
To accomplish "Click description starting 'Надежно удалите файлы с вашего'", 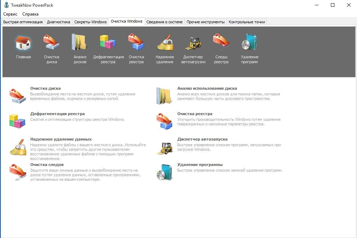I will 88,152.
